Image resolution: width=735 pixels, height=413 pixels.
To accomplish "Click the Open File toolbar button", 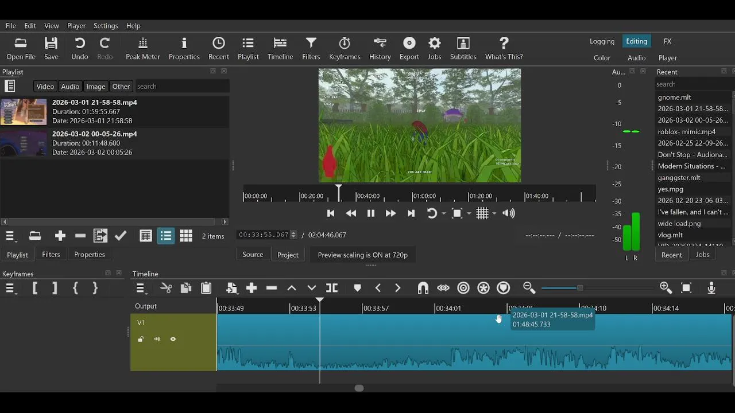I will (21, 49).
